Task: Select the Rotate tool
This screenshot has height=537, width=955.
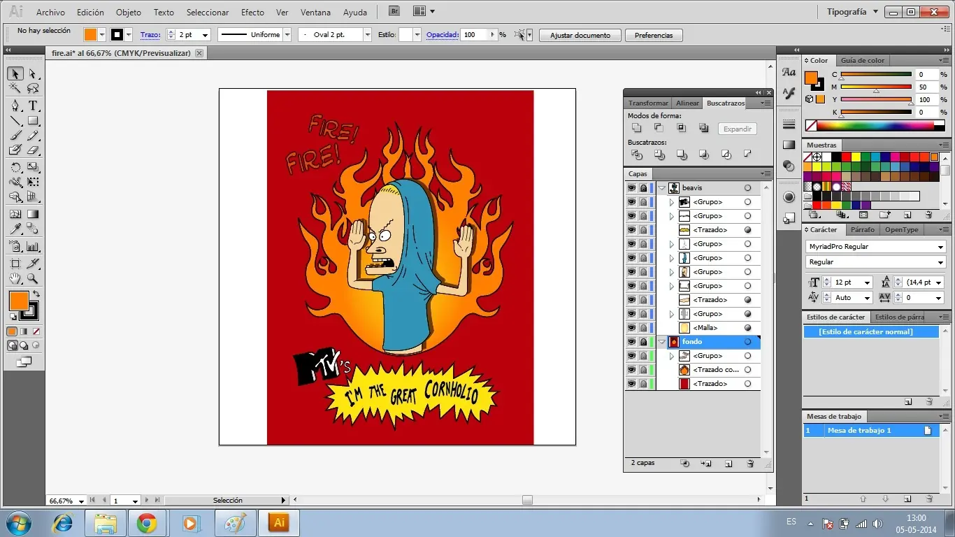Action: pos(15,168)
